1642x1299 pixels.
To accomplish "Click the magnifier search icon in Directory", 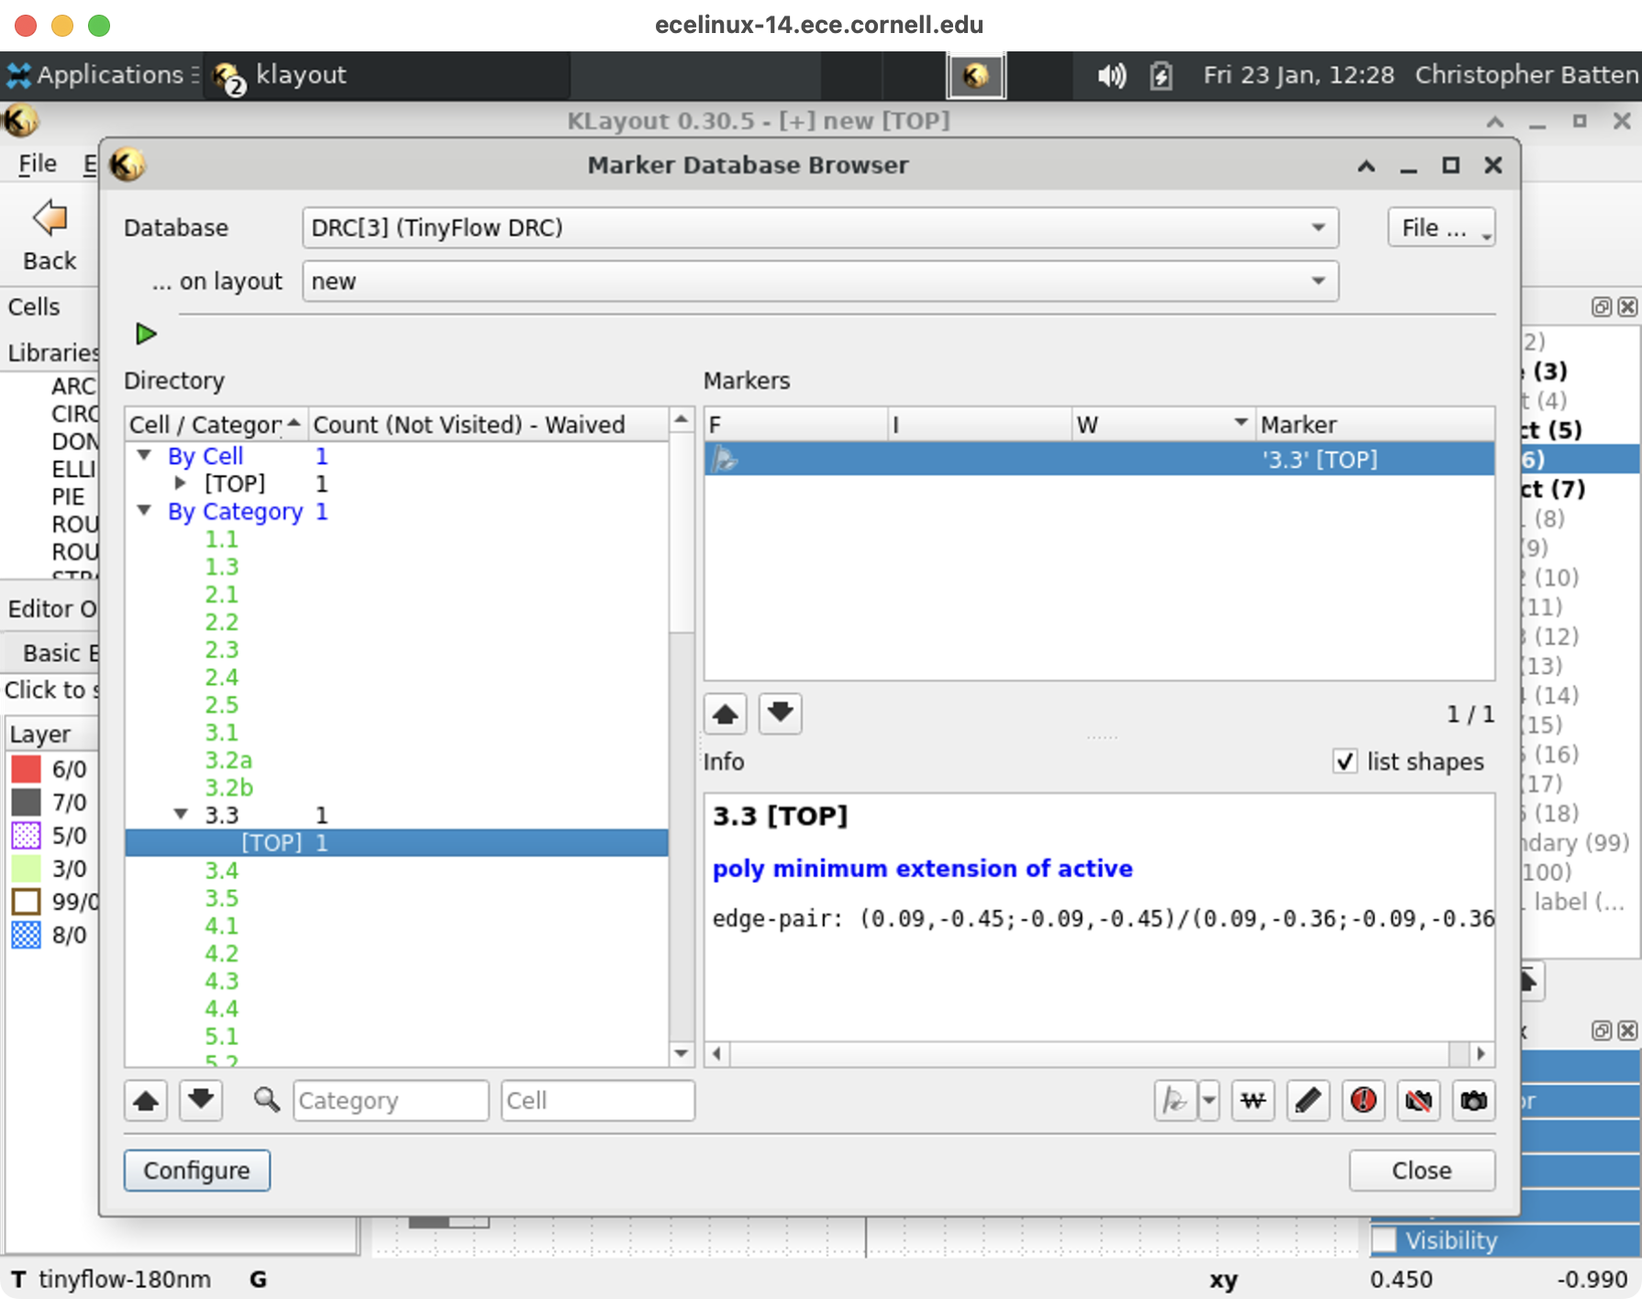I will click(267, 1100).
